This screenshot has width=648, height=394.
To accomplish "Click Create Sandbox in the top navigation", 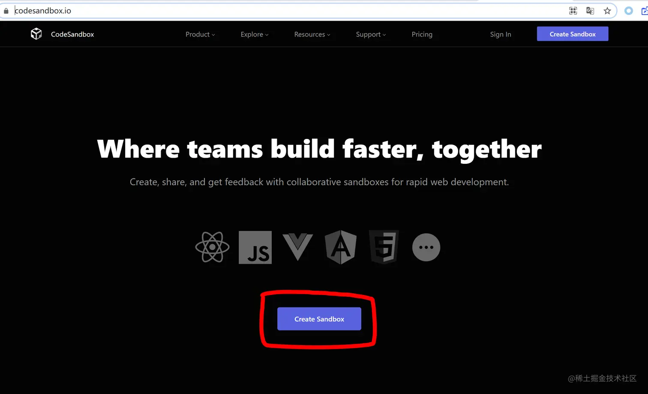I will click(x=573, y=34).
